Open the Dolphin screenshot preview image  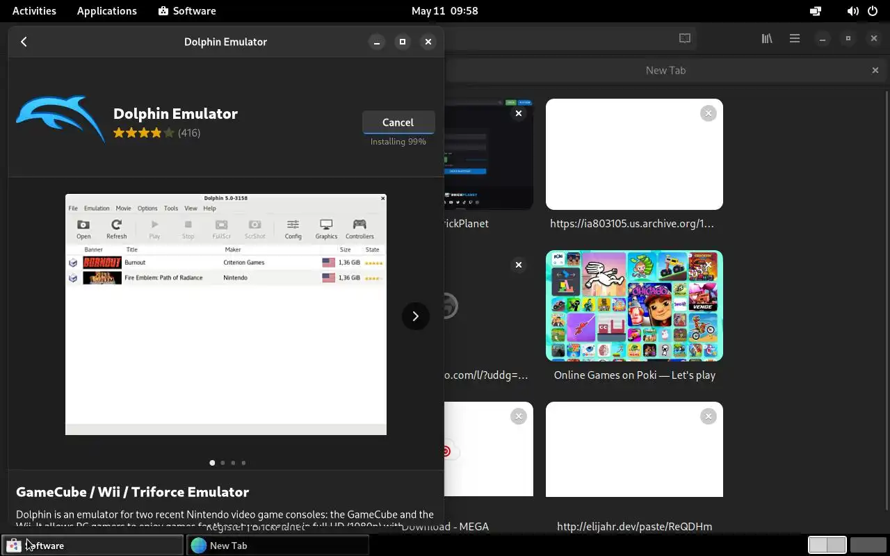tap(226, 314)
